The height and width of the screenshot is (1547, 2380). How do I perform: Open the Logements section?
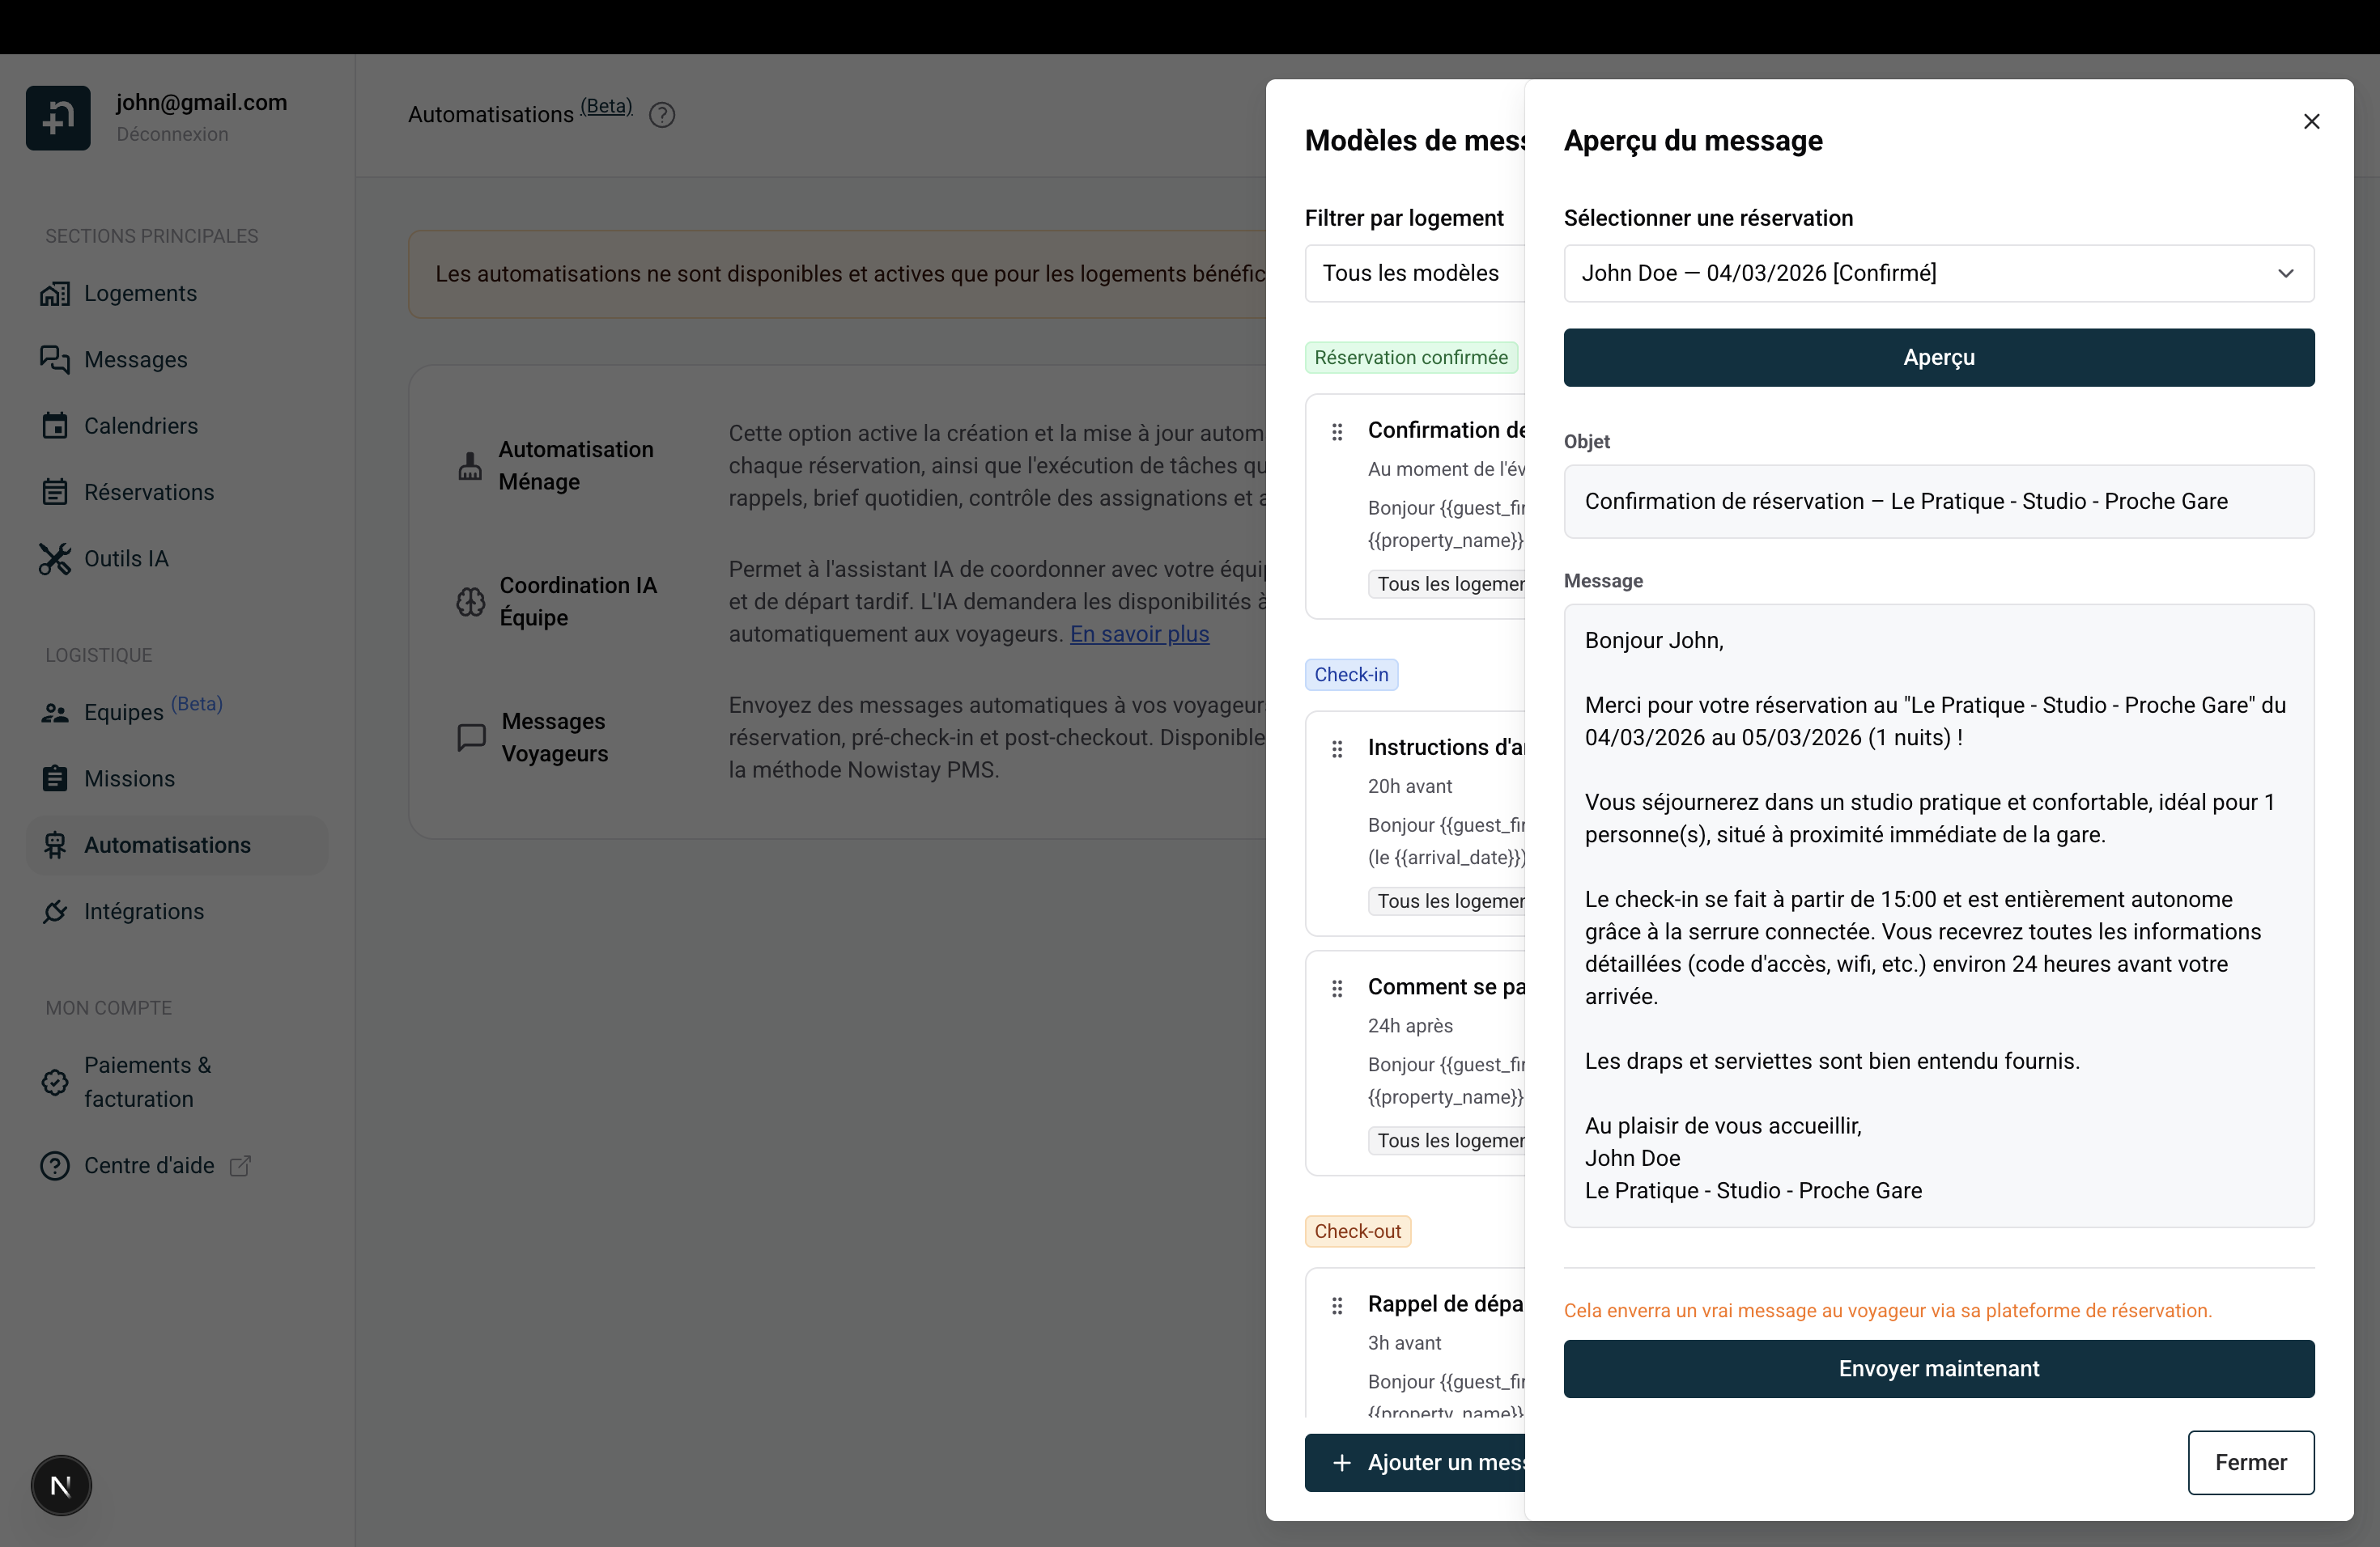140,292
